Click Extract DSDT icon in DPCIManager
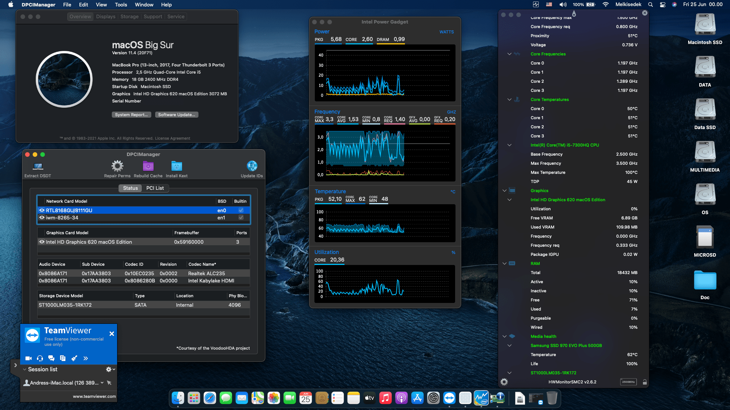 [x=38, y=166]
